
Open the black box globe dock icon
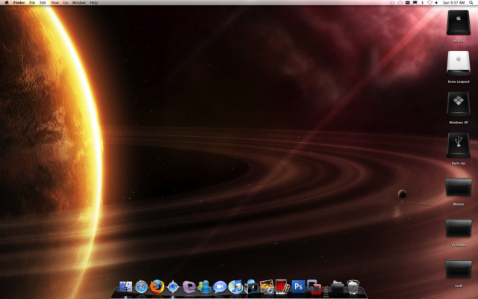pyautogui.click(x=251, y=286)
